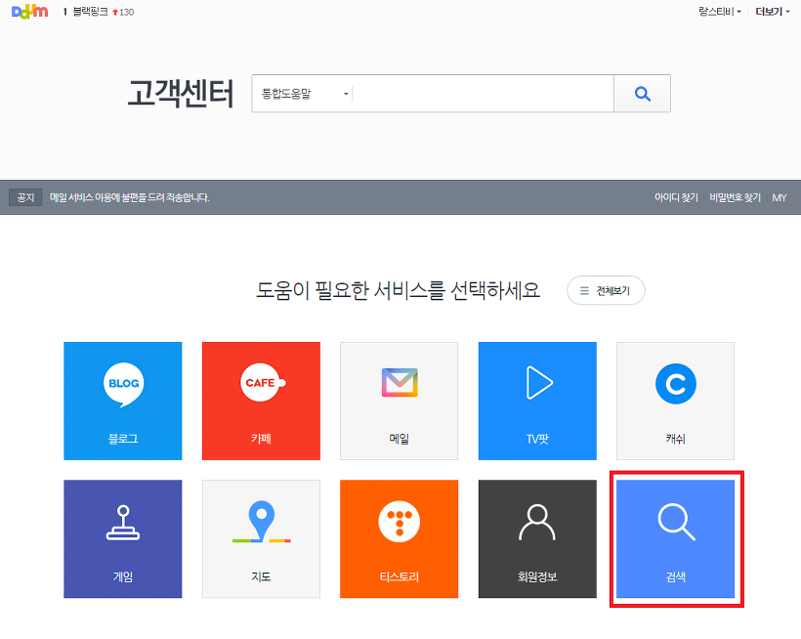
Task: Open the 비밀번호 찾기 find password link
Action: (736, 197)
